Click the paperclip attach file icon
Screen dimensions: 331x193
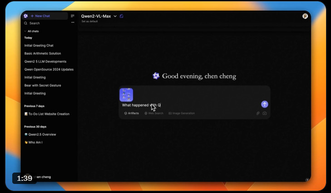point(258,113)
